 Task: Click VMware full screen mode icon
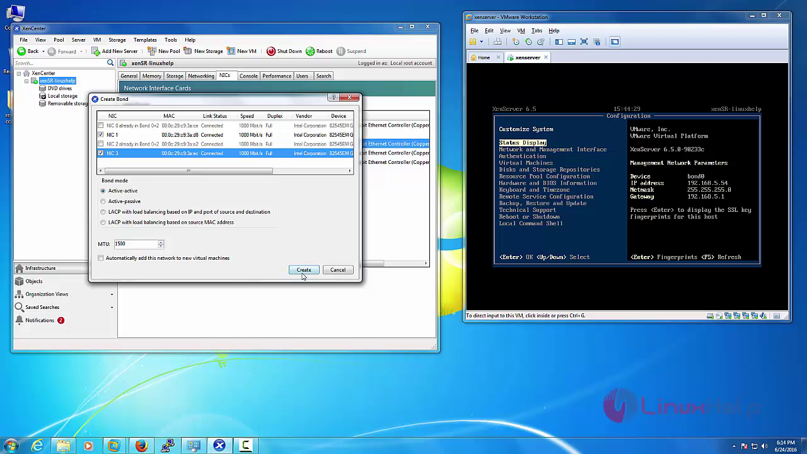coord(584,42)
